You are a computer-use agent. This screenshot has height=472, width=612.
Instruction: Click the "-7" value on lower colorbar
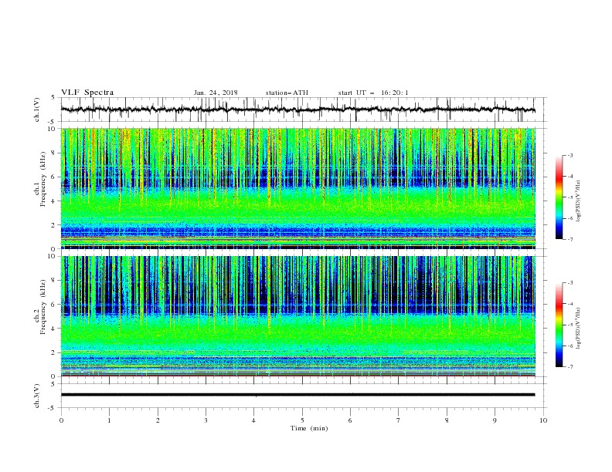tap(570, 367)
